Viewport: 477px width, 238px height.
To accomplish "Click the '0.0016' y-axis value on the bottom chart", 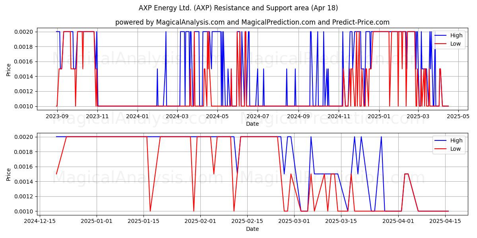I will point(24,167).
